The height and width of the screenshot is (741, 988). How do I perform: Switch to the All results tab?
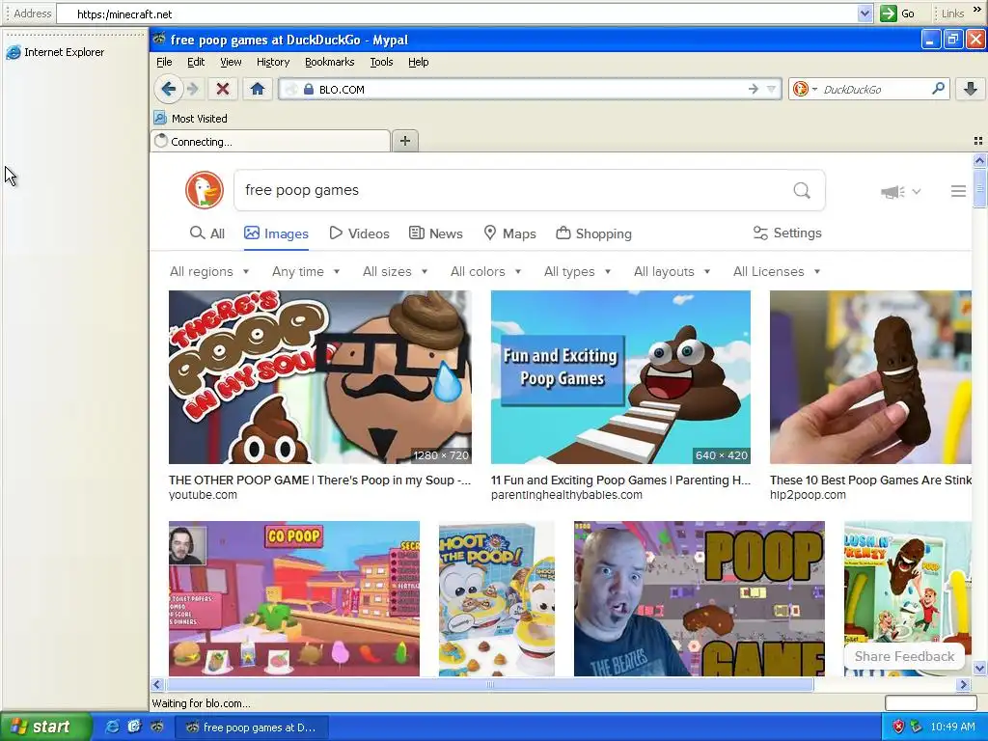pyautogui.click(x=207, y=233)
